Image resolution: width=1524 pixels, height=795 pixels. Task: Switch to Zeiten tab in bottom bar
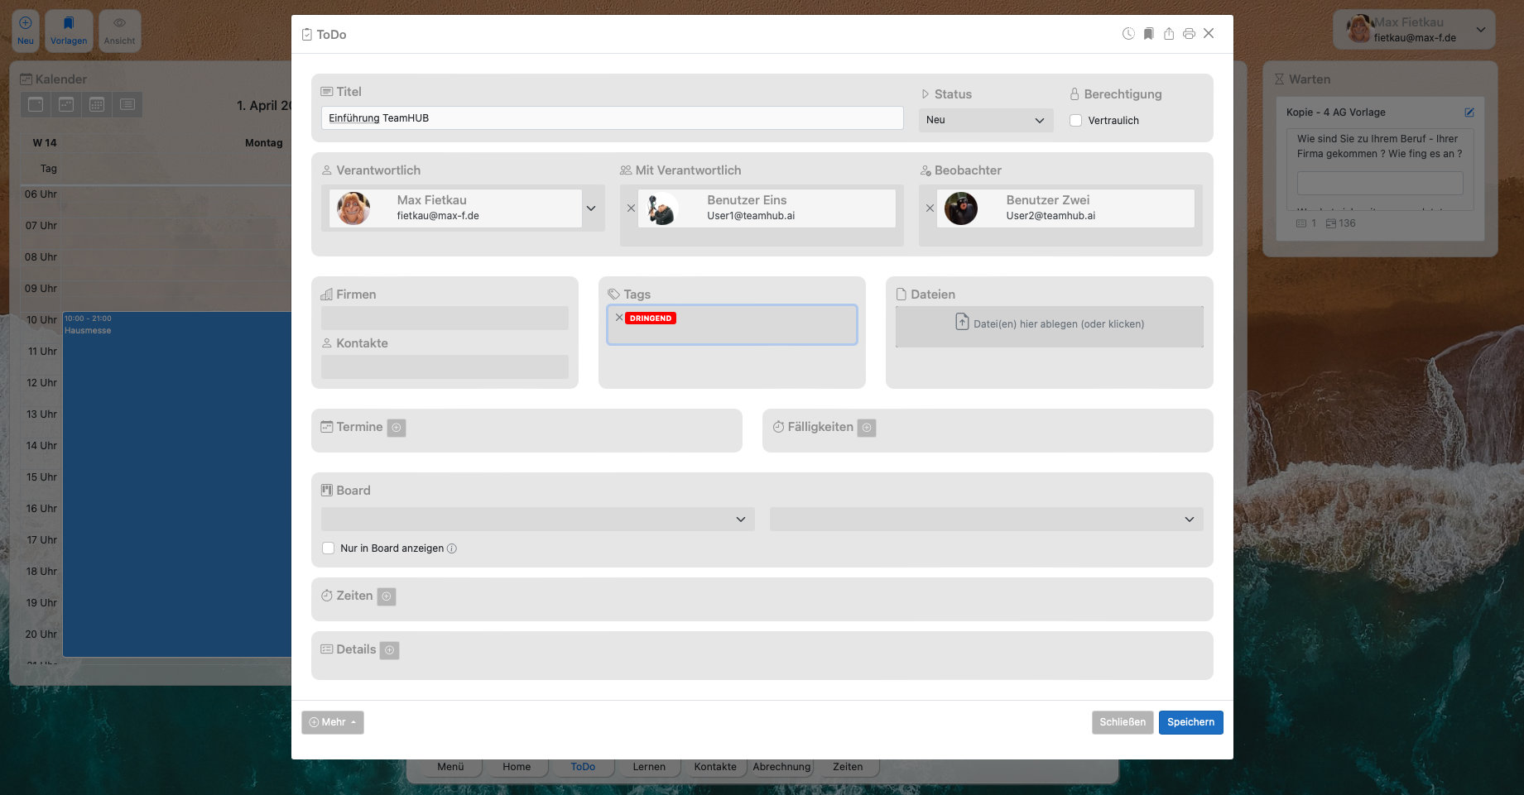click(x=848, y=767)
